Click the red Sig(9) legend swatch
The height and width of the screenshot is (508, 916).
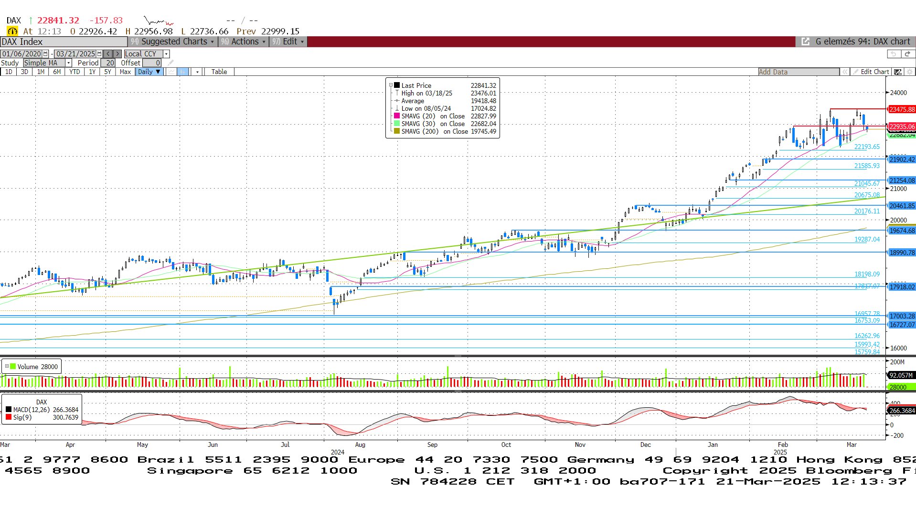point(9,417)
